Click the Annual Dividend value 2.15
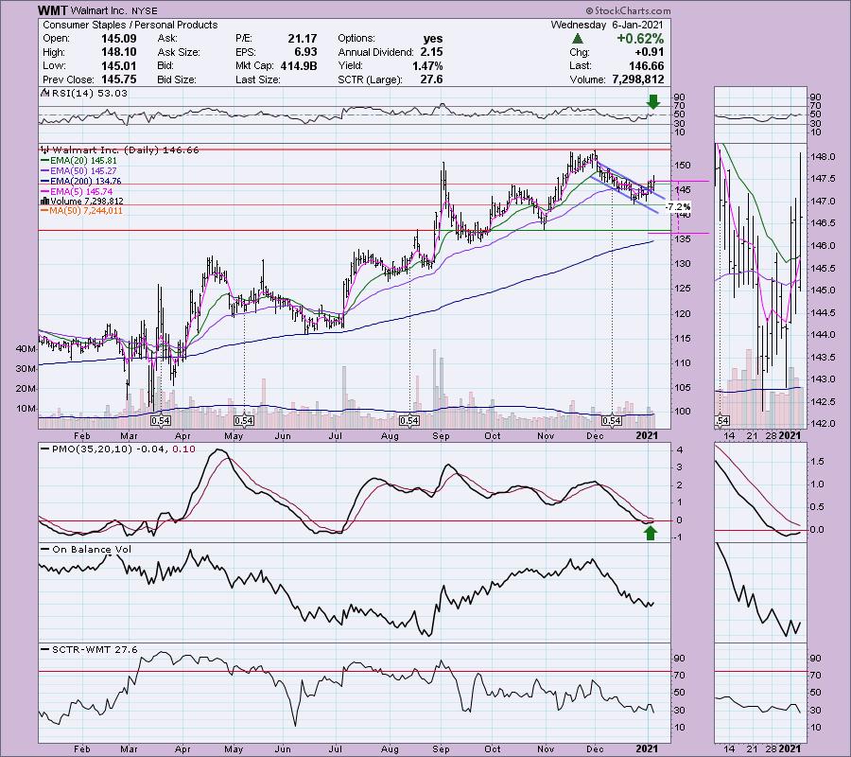The height and width of the screenshot is (757, 851). [431, 52]
